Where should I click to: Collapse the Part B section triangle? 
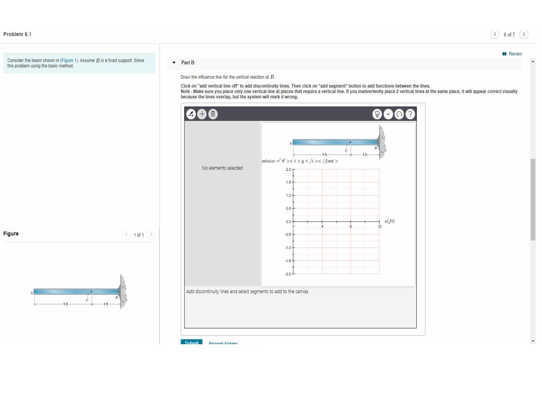(174, 63)
